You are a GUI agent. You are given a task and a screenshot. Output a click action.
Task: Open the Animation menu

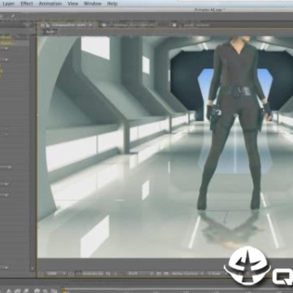pyautogui.click(x=50, y=3)
